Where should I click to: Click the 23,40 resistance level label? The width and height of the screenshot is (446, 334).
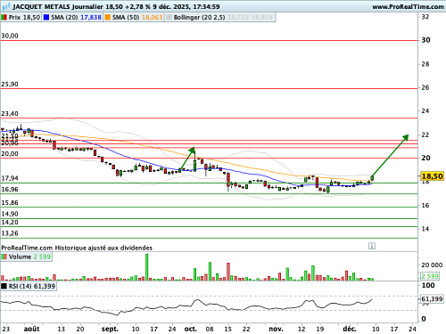click(10, 114)
